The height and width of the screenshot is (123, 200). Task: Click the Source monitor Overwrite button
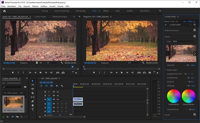tap(63, 72)
